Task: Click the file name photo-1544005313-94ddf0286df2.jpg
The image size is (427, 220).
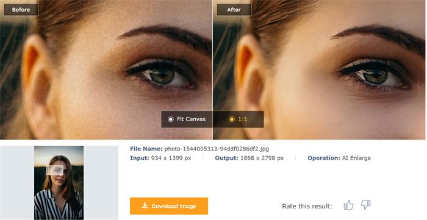Action: point(217,149)
